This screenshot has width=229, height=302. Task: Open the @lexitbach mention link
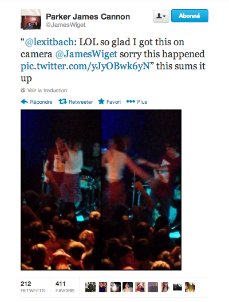click(x=49, y=42)
